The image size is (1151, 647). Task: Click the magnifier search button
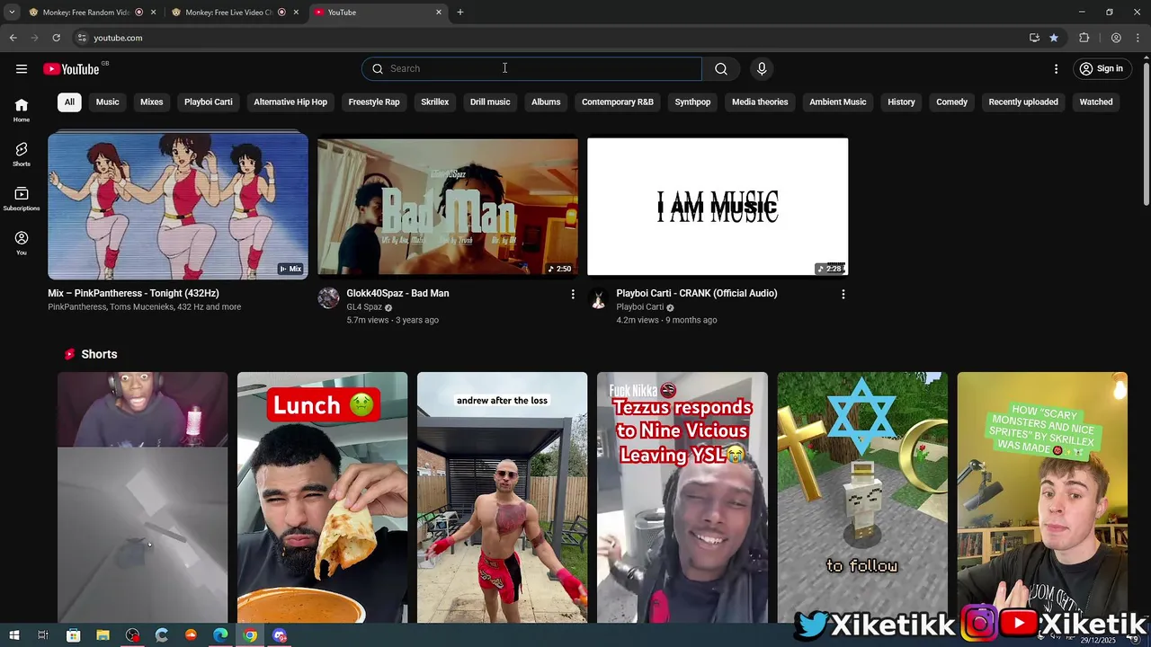tap(721, 69)
